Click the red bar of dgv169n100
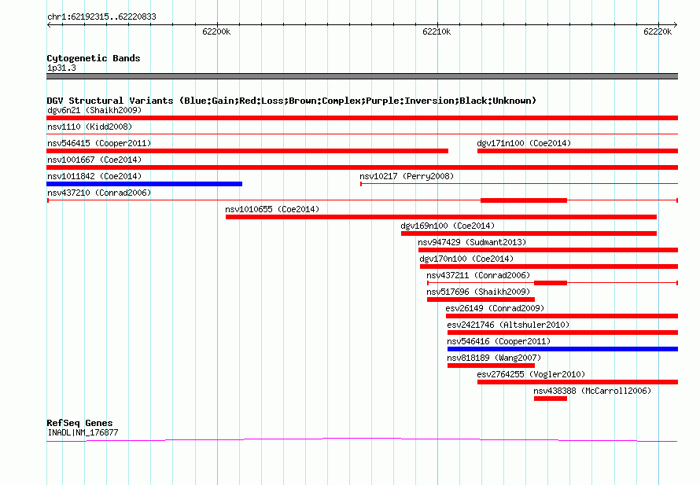 [529, 233]
